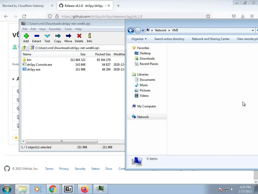Launch Chrome from the taskbar

53,189
